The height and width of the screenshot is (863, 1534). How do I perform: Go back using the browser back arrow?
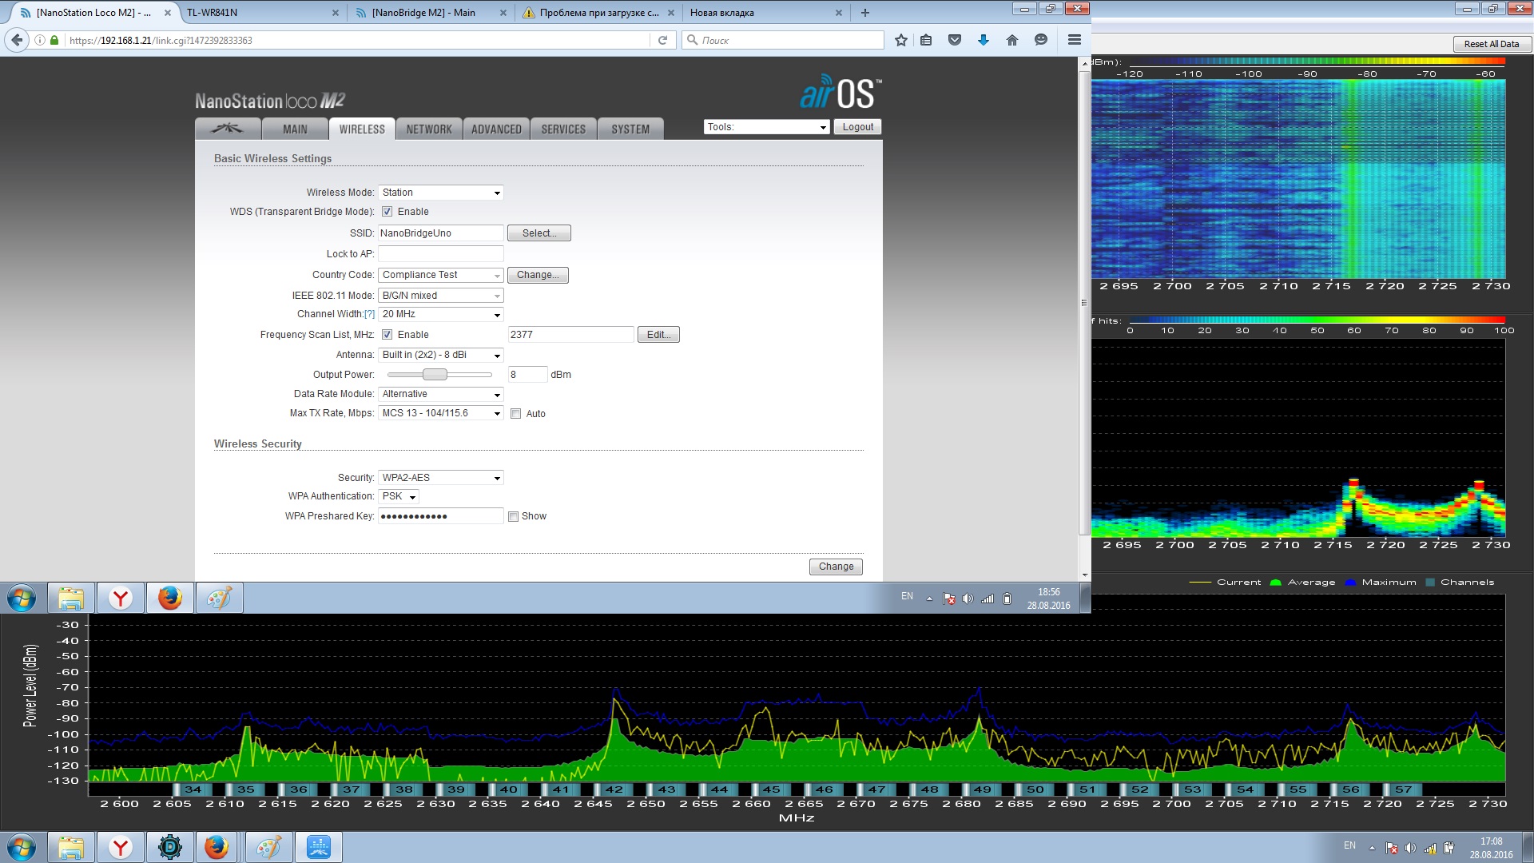[x=17, y=40]
